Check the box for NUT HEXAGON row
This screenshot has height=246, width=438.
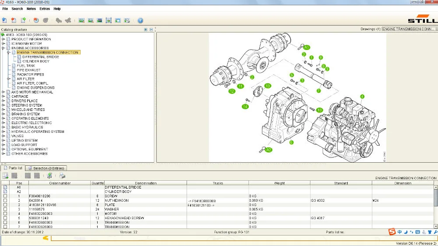pos(5,200)
